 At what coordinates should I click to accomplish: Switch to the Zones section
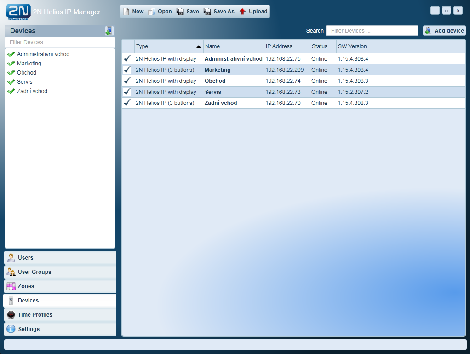pyautogui.click(x=60, y=286)
